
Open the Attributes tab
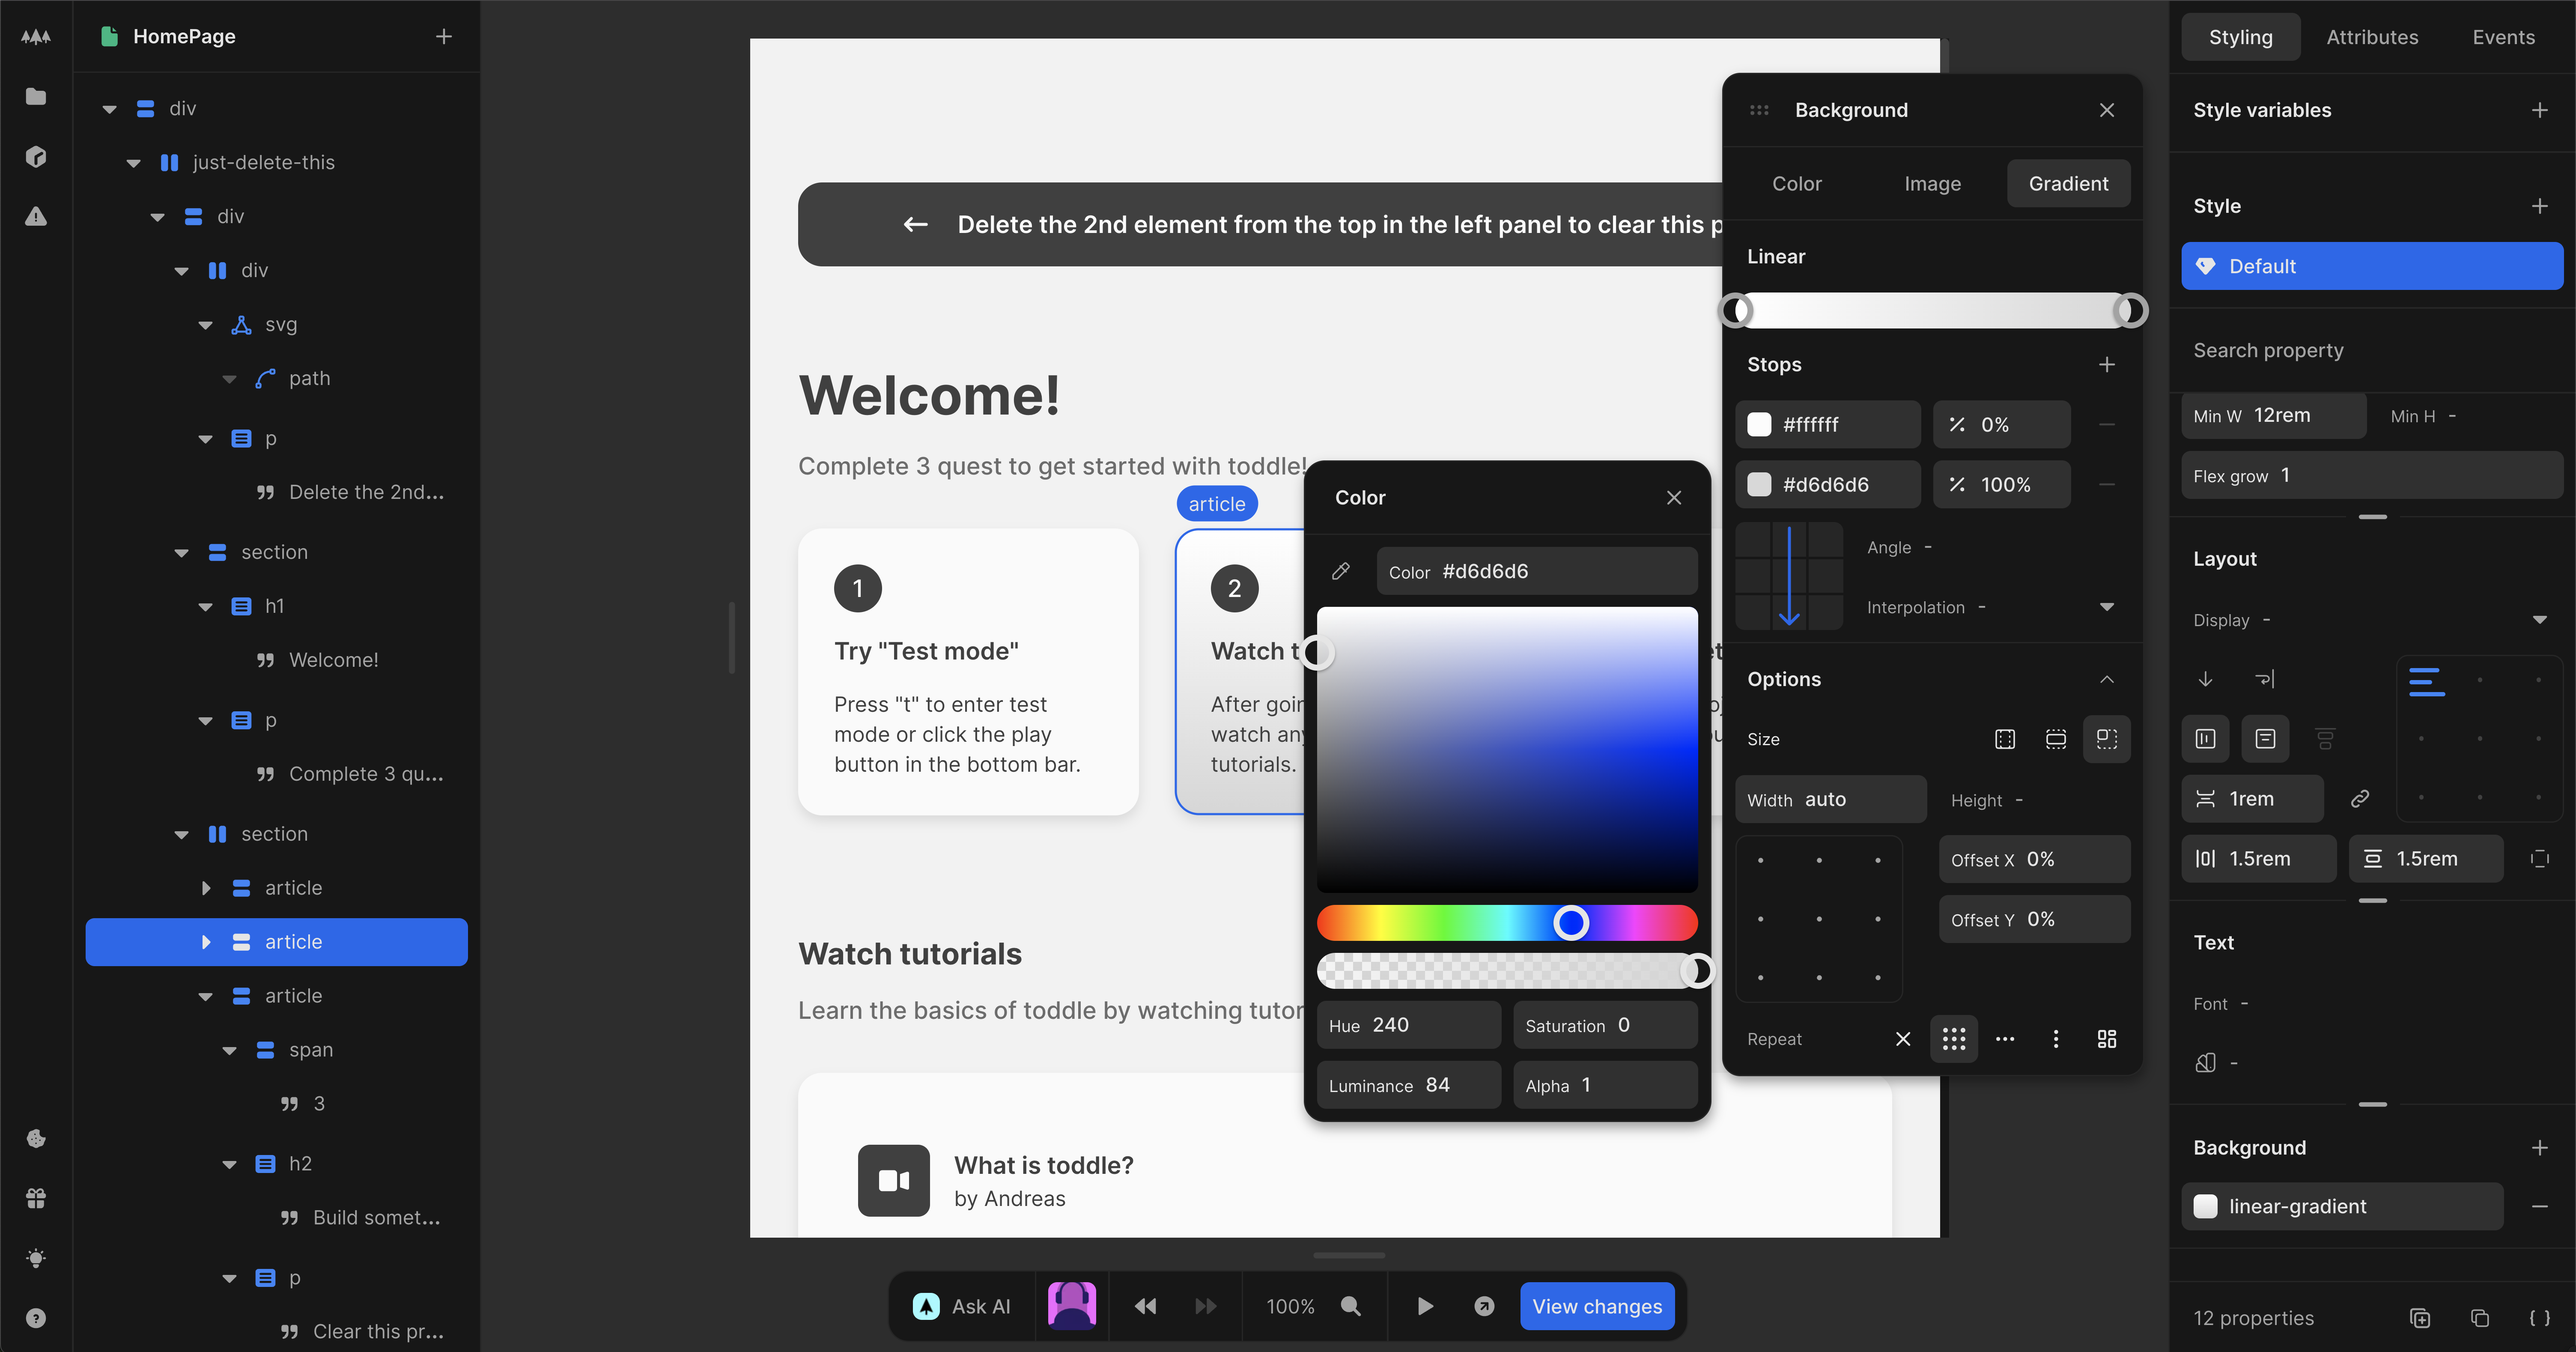click(2372, 37)
